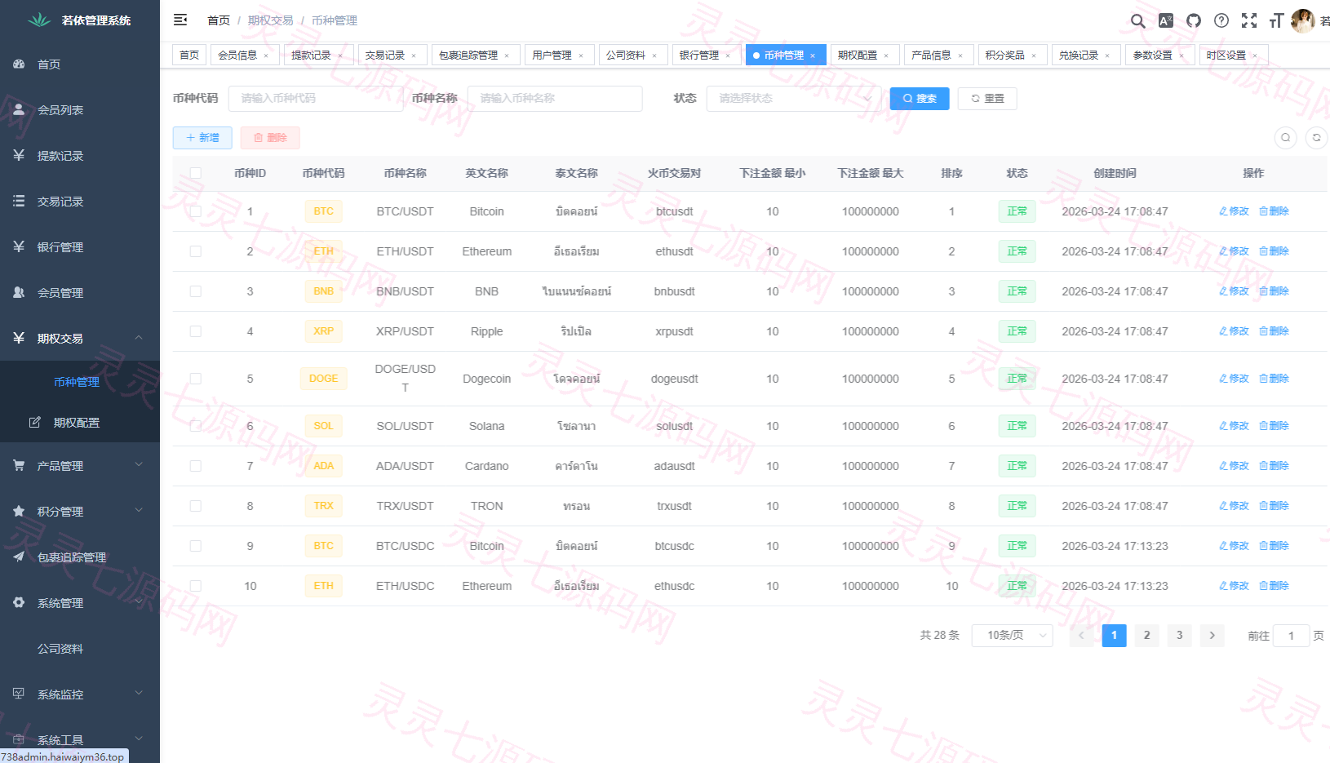Viewport: 1330px width, 763px height.
Task: Open the layout font-size icon
Action: tap(1277, 20)
